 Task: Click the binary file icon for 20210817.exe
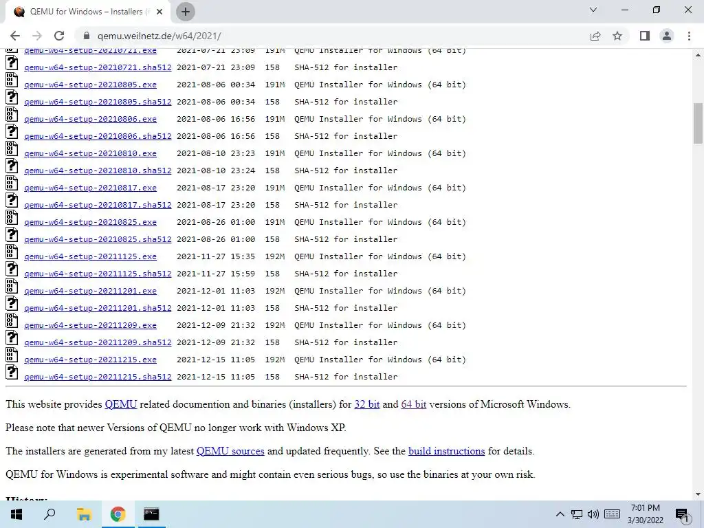(x=12, y=183)
